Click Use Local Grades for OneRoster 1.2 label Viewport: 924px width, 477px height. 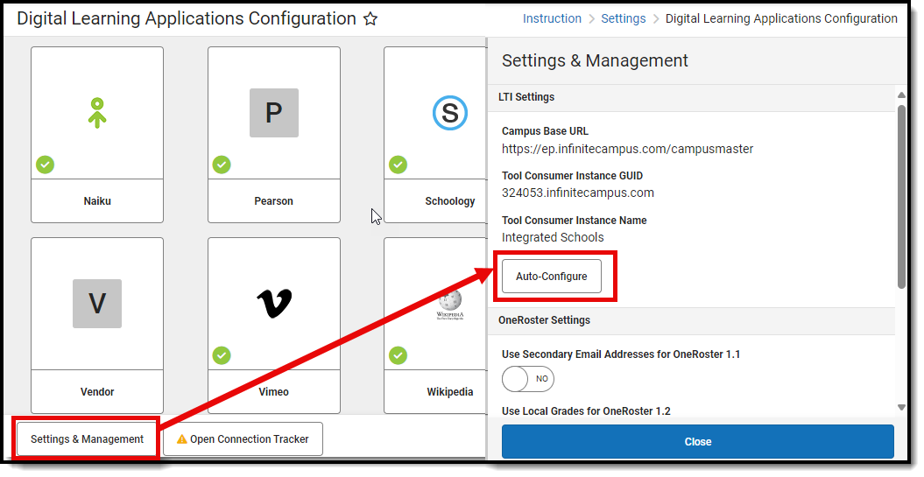pos(586,411)
